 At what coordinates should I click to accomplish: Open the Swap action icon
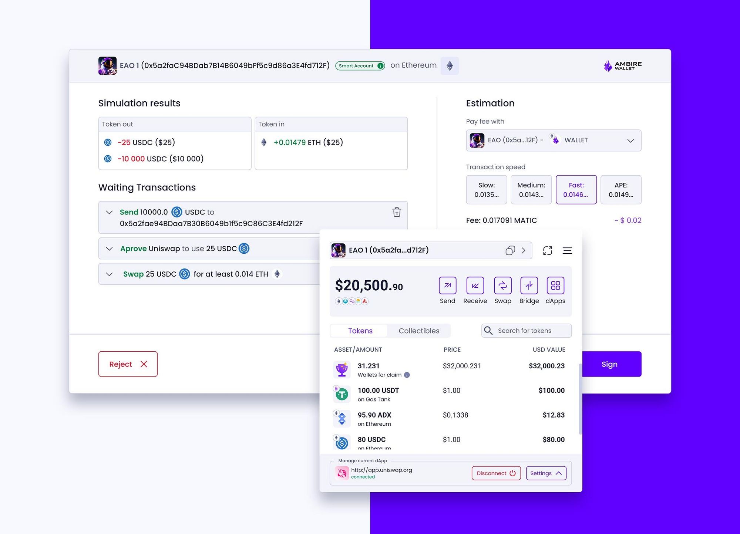click(503, 285)
